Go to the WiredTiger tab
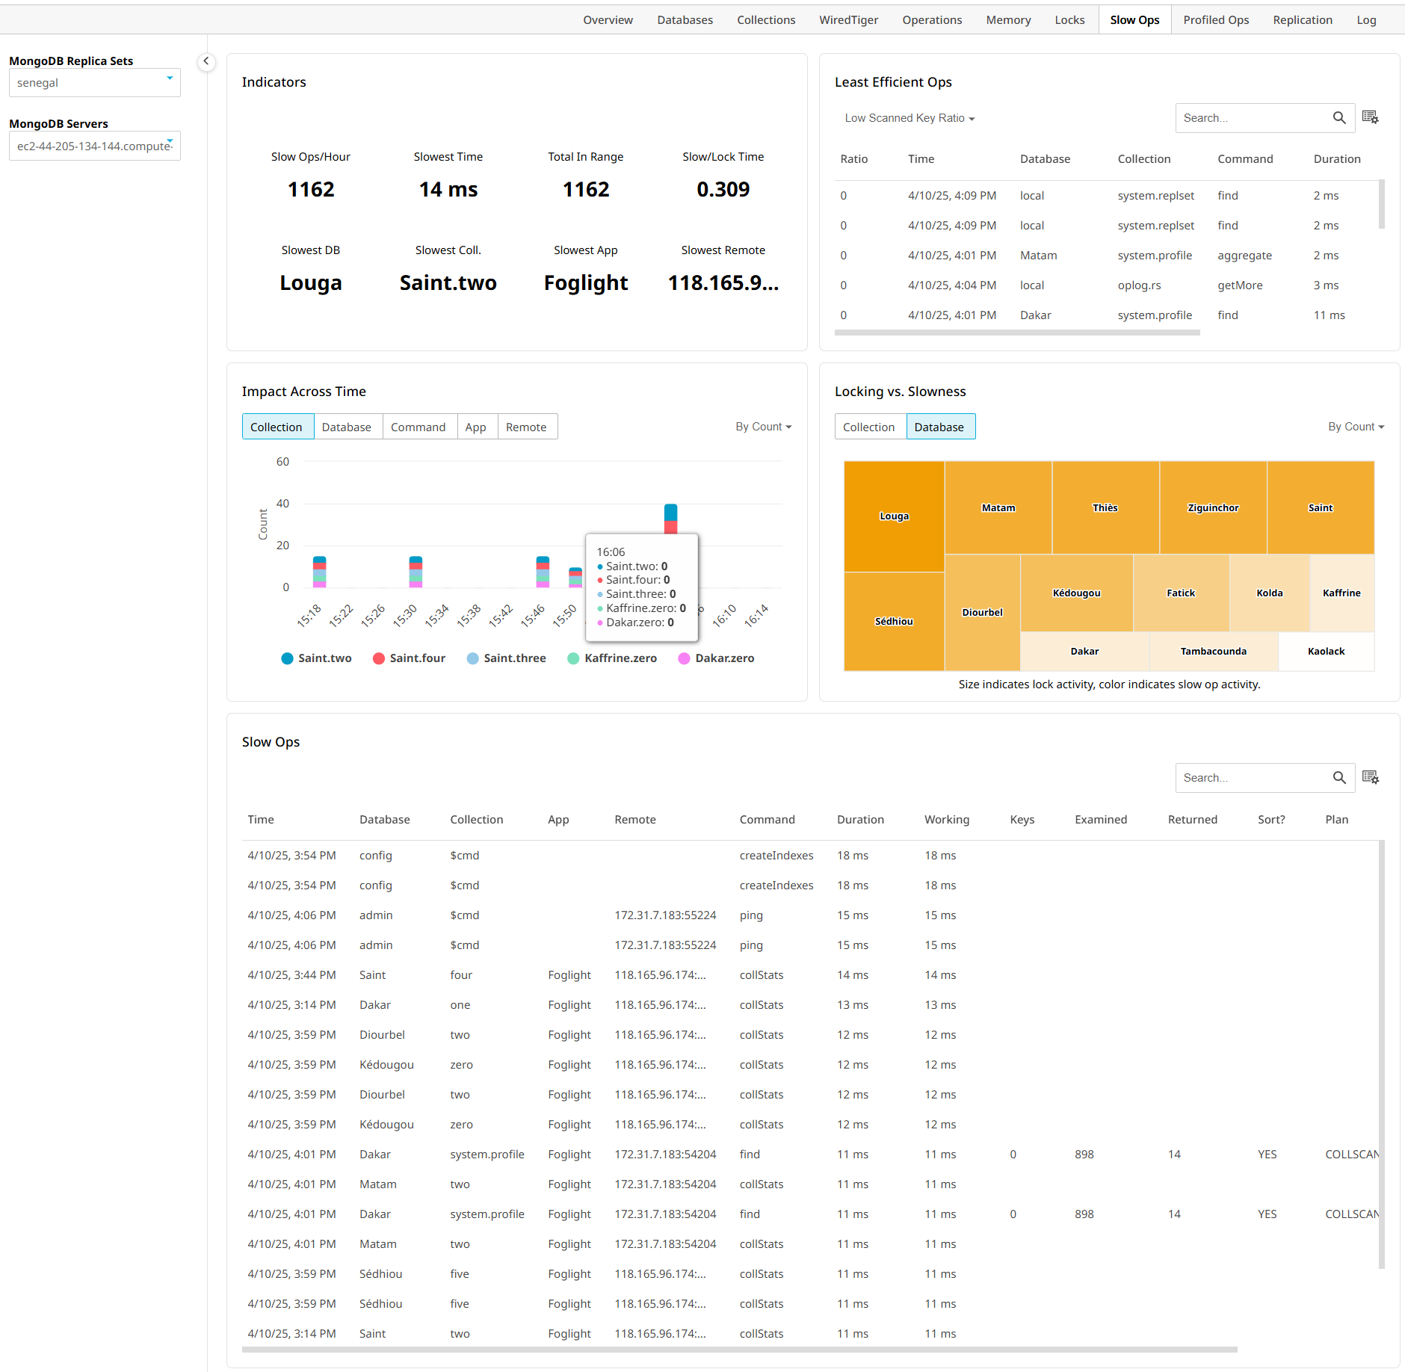Image resolution: width=1405 pixels, height=1372 pixels. pos(848,20)
